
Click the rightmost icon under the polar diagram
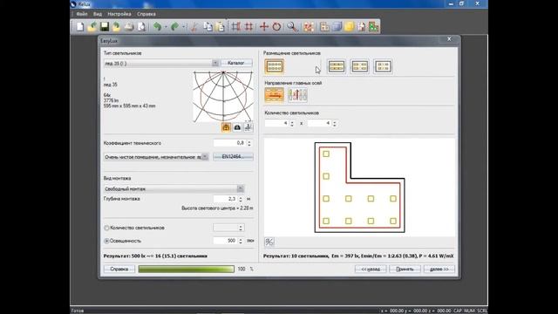248,127
